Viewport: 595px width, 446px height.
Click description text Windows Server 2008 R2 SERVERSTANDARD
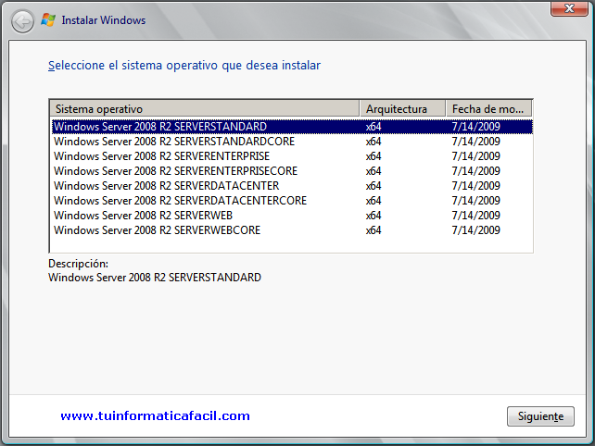pyautogui.click(x=155, y=278)
